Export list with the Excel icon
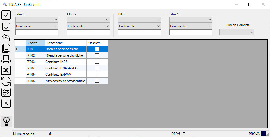270x137 pixels. [6, 70]
